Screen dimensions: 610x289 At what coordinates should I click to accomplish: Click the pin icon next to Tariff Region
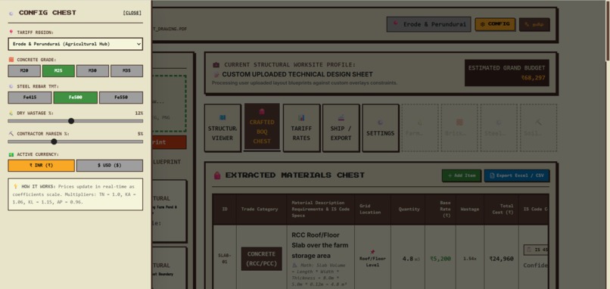(11, 33)
